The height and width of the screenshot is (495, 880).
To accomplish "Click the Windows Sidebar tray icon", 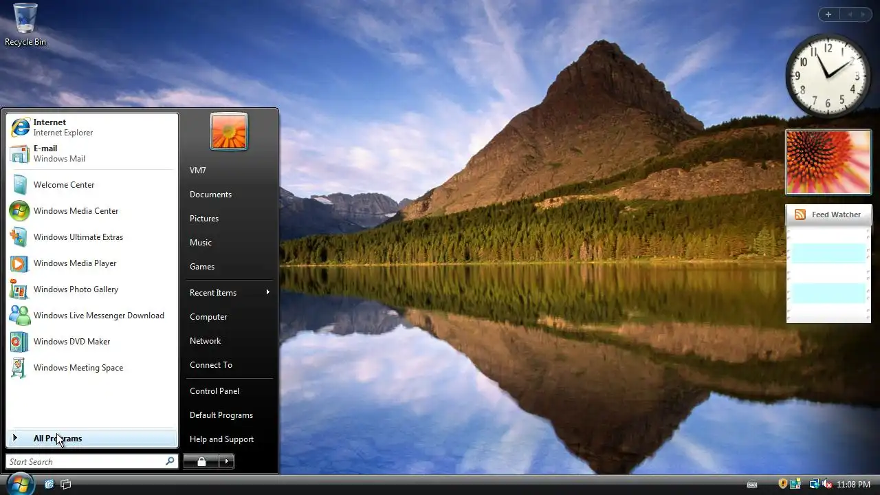I will [x=795, y=484].
